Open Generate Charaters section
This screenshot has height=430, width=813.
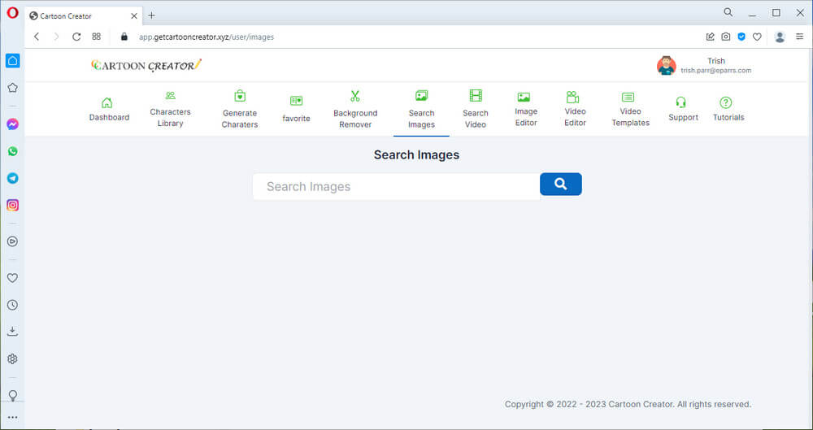(x=240, y=110)
